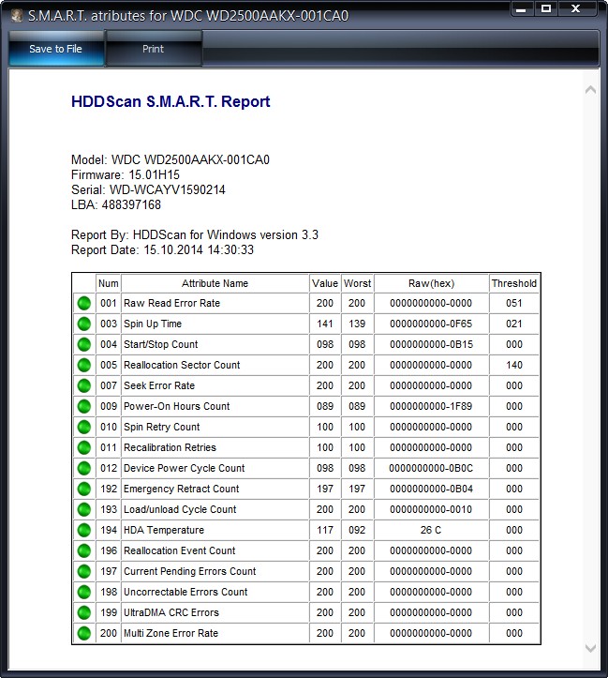
Task: Click green status icon for Device Power Cycle Count
Action: click(x=84, y=468)
